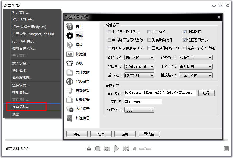The height and width of the screenshot is (158, 233).
Task: Uncheck 记忆窗口大小 checkbox
Action: pyautogui.click(x=185, y=40)
